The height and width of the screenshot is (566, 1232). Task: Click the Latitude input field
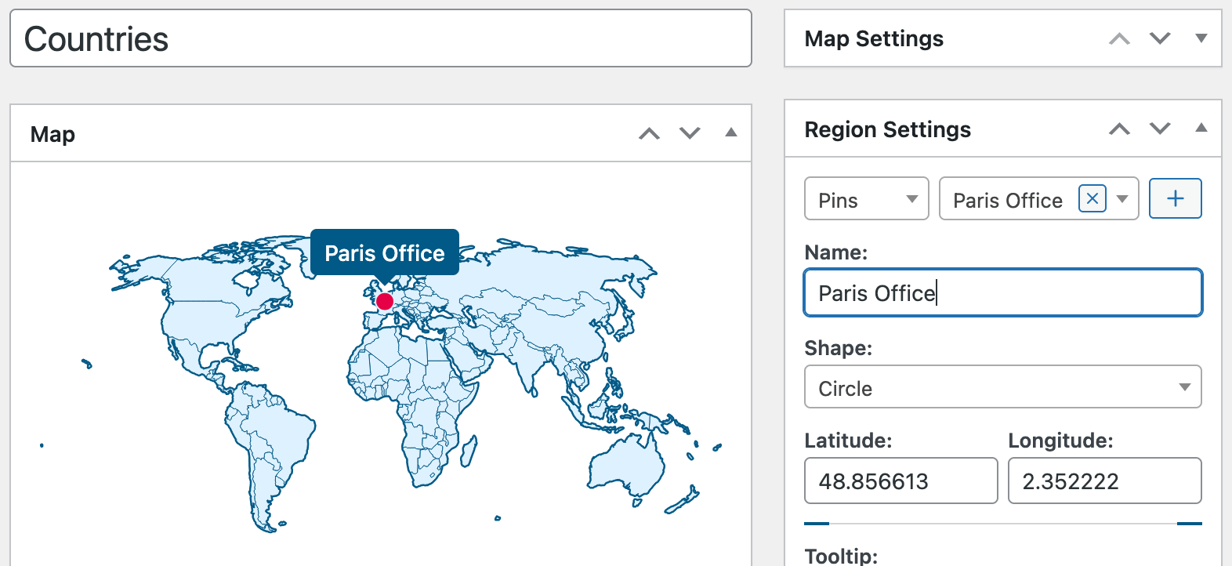900,481
